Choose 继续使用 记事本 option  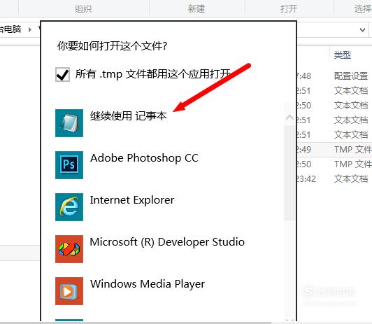(x=129, y=116)
